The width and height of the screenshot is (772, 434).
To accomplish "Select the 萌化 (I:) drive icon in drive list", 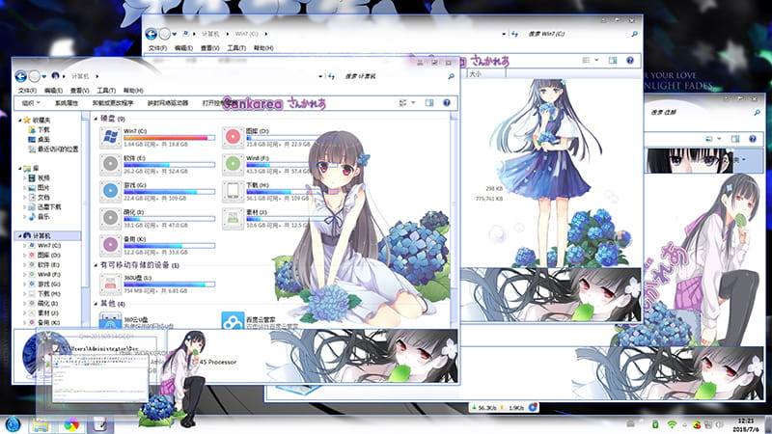I will pos(110,219).
